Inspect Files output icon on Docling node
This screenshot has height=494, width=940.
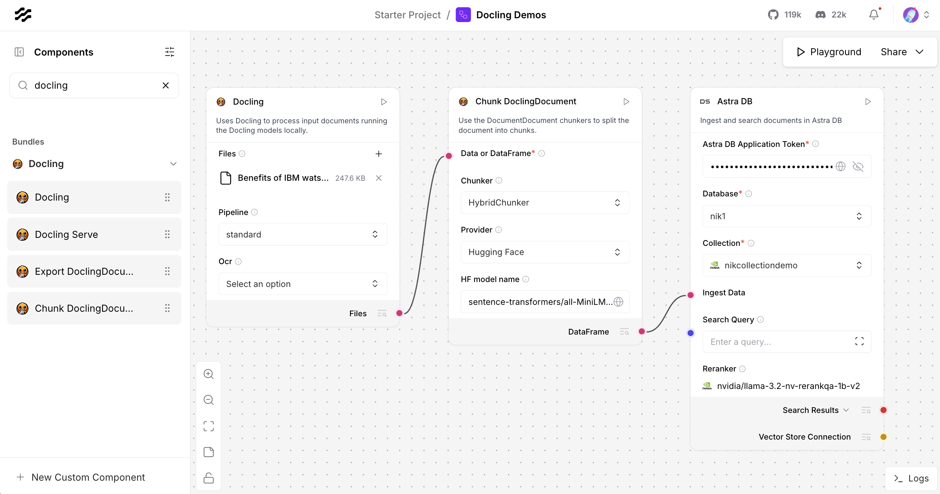tap(382, 314)
